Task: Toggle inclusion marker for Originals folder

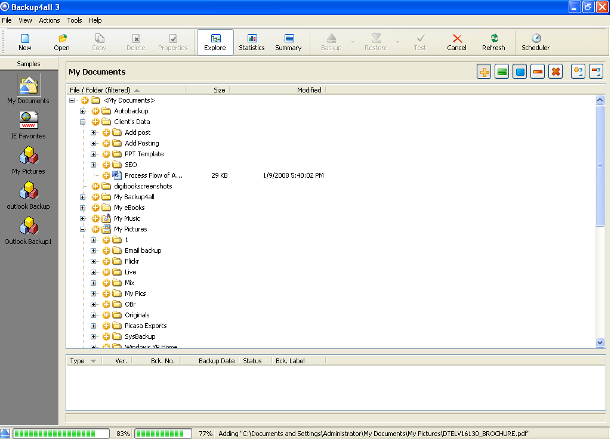Action: coord(106,315)
